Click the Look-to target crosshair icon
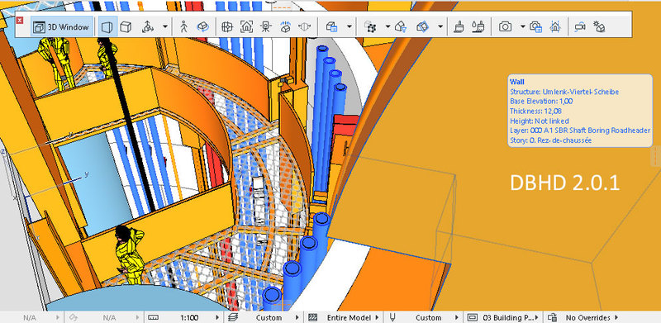The height and width of the screenshot is (323, 661). [227, 27]
